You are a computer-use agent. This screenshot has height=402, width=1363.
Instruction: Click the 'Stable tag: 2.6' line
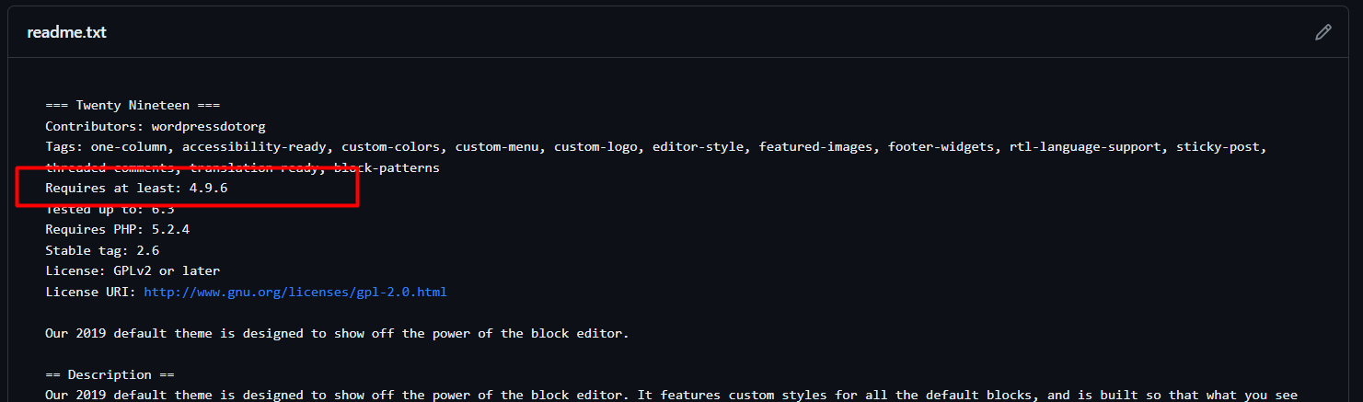point(102,250)
